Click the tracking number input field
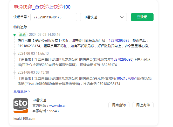Viewport: 173px width, 127px height. tap(54, 17)
